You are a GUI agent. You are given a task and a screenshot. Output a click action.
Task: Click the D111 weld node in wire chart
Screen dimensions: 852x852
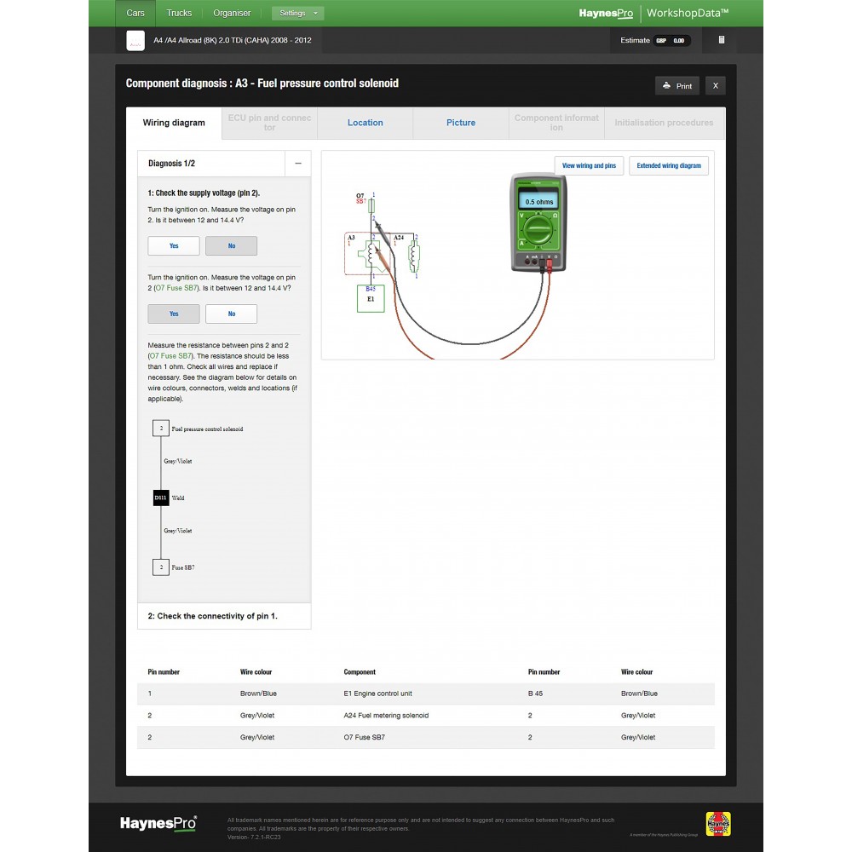[161, 498]
